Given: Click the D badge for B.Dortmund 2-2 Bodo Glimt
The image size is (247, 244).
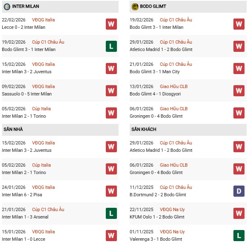Looking at the screenshot, I should pos(239,191).
